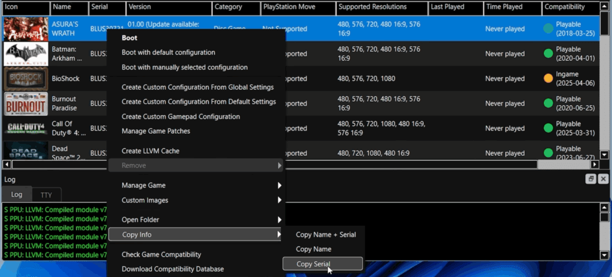The height and width of the screenshot is (277, 612).
Task: Sort by the Version column header
Action: (x=169, y=7)
